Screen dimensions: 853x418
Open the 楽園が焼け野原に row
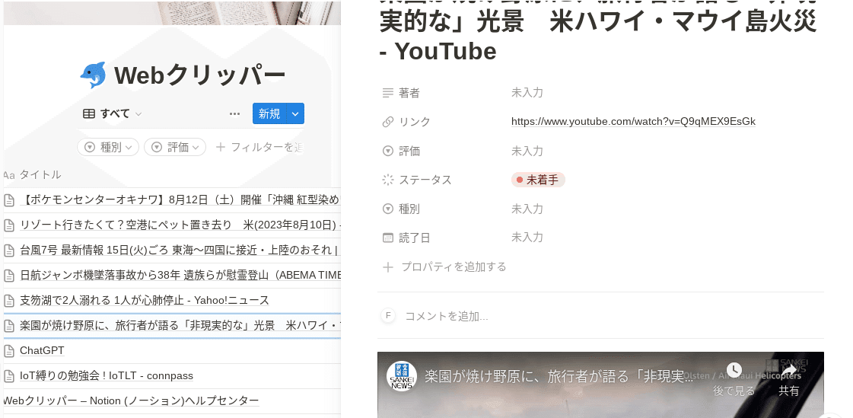click(180, 325)
